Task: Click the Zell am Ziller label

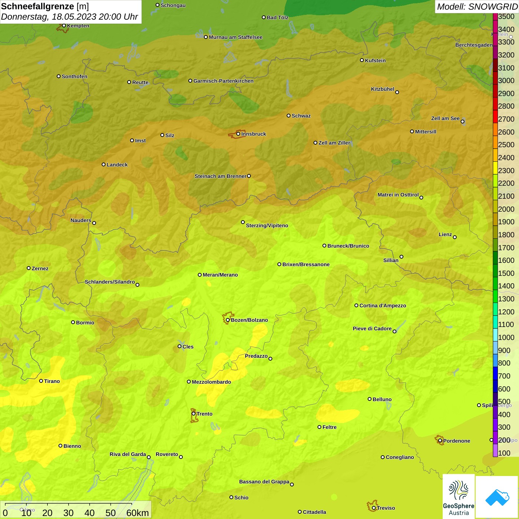Action: [x=334, y=143]
